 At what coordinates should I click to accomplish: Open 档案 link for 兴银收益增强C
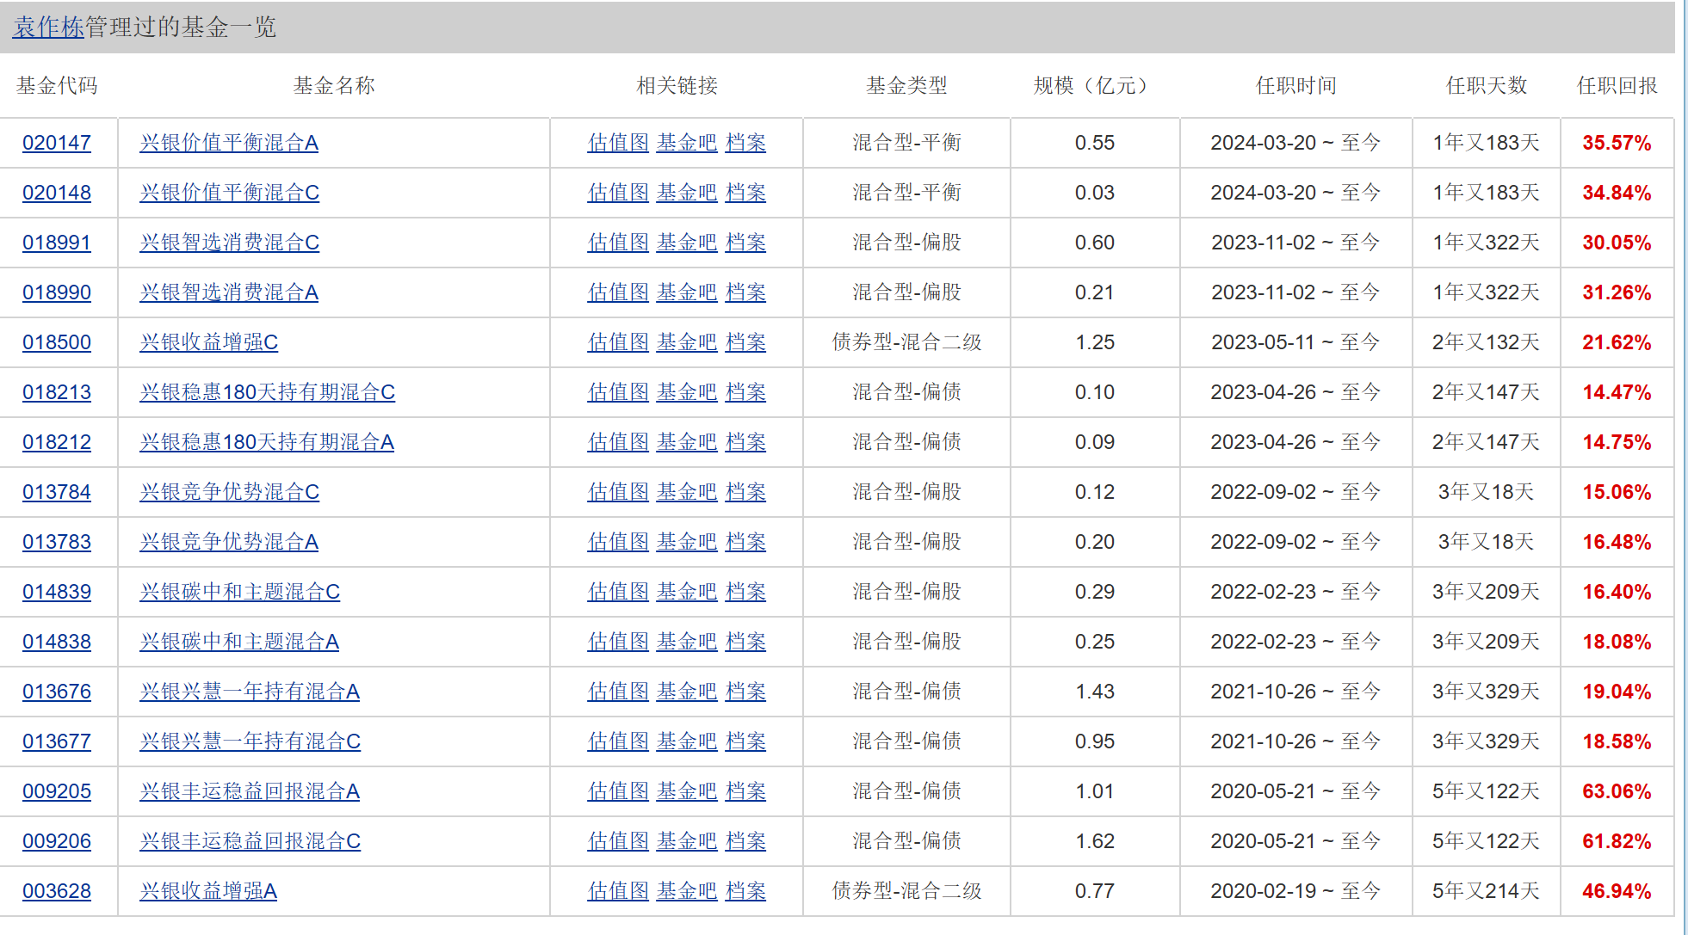745,342
